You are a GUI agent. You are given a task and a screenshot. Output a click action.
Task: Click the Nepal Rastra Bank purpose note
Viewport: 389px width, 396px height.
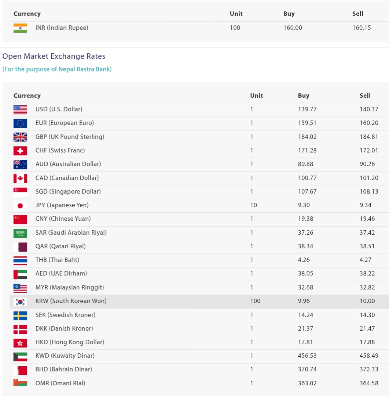pos(57,69)
